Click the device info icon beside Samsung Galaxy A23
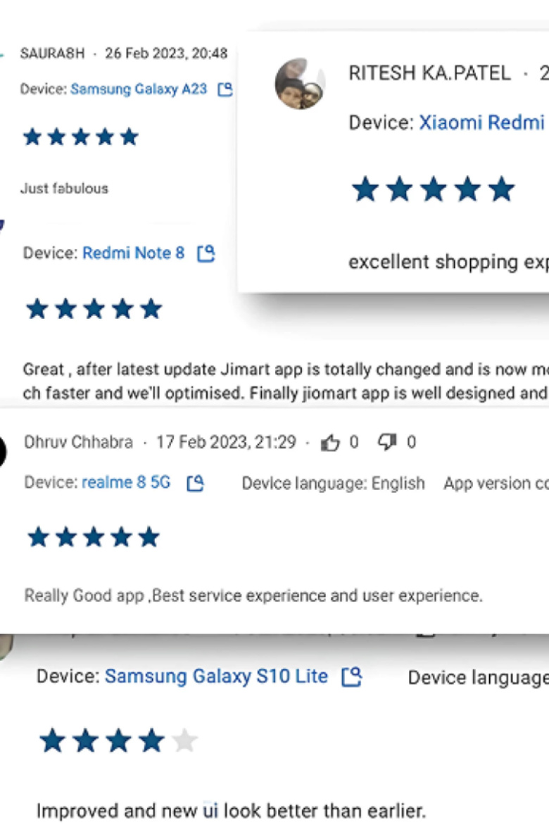 (225, 89)
